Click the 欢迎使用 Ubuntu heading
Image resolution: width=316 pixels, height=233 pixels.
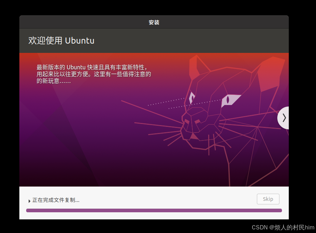tap(61, 41)
